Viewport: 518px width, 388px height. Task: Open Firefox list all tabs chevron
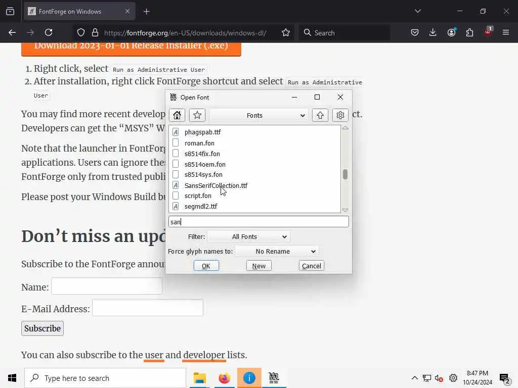click(x=417, y=11)
